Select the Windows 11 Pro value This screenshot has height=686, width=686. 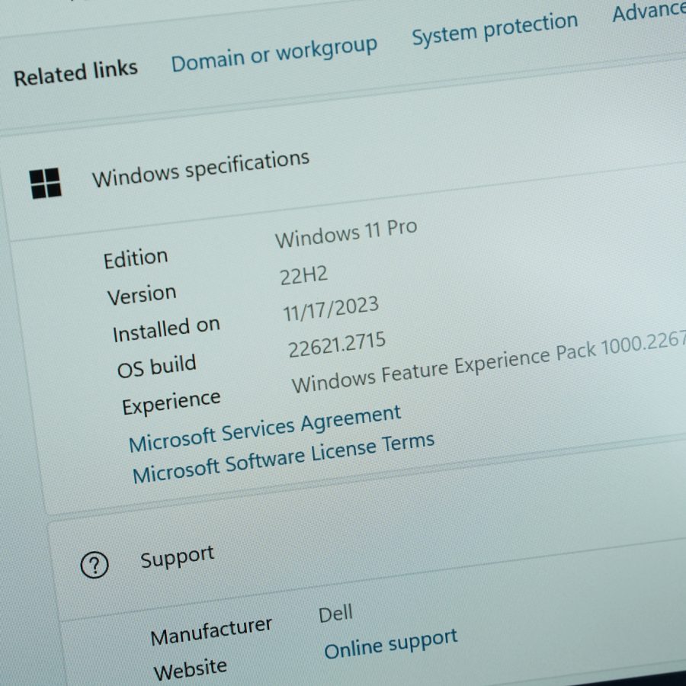[346, 232]
